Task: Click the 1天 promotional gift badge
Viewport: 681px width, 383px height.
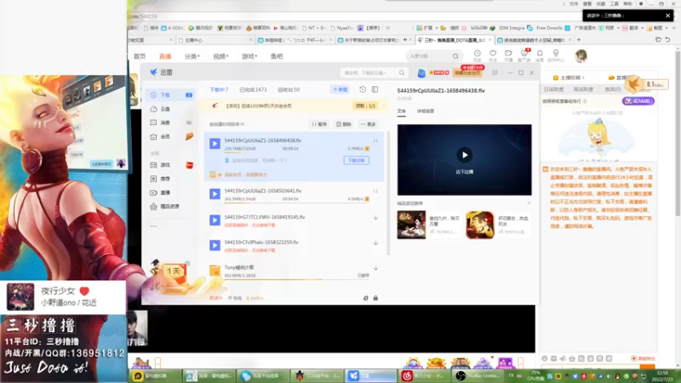Action: [175, 272]
